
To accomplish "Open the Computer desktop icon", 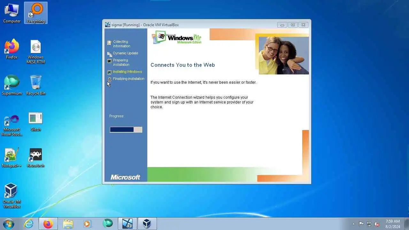I will pos(12,13).
